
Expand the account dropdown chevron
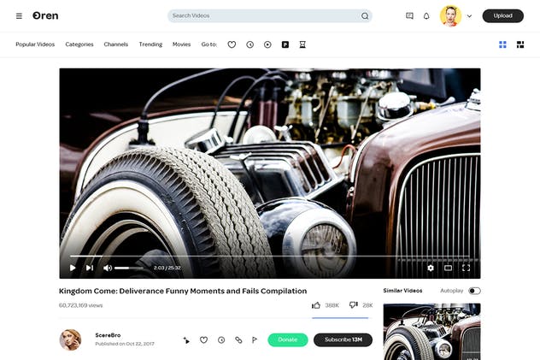[x=469, y=16]
